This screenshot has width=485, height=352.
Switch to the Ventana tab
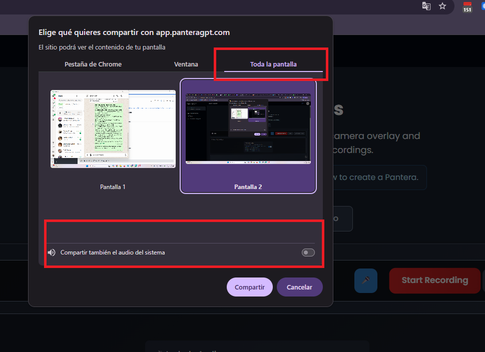[x=186, y=64]
